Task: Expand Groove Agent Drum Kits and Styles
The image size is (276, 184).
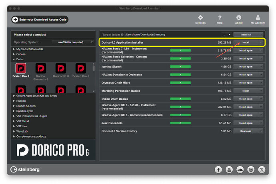Action: click(14, 96)
